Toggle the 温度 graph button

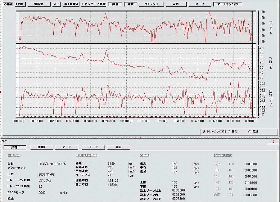[176, 4]
